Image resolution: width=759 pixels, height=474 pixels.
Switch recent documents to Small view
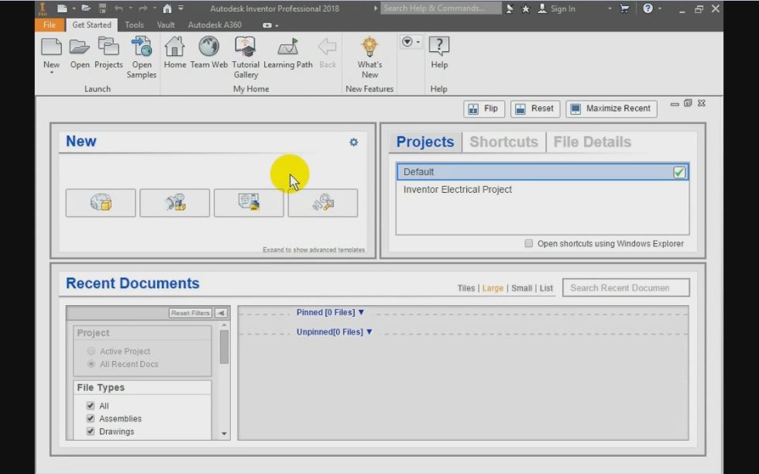coord(521,288)
